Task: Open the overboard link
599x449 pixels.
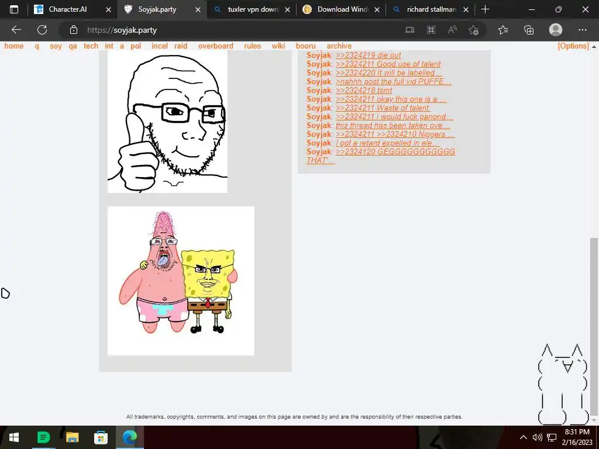Action: click(x=215, y=46)
